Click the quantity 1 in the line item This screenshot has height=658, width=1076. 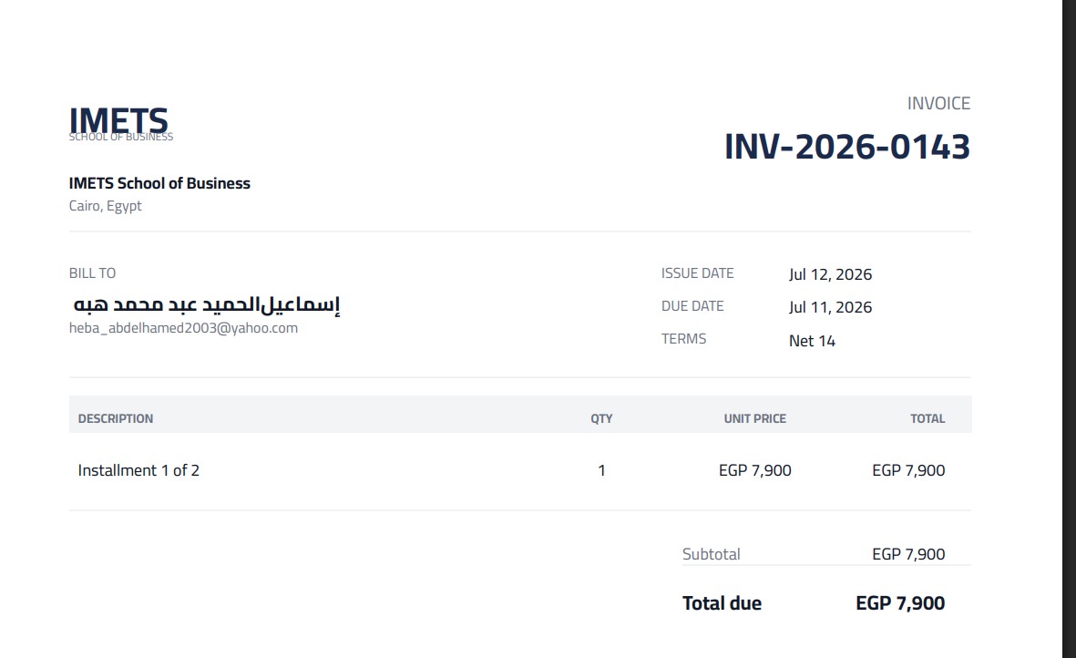tap(601, 470)
